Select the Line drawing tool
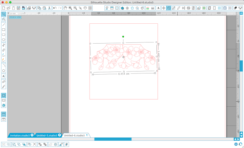The width and height of the screenshot is (244, 148). click(x=3, y=24)
